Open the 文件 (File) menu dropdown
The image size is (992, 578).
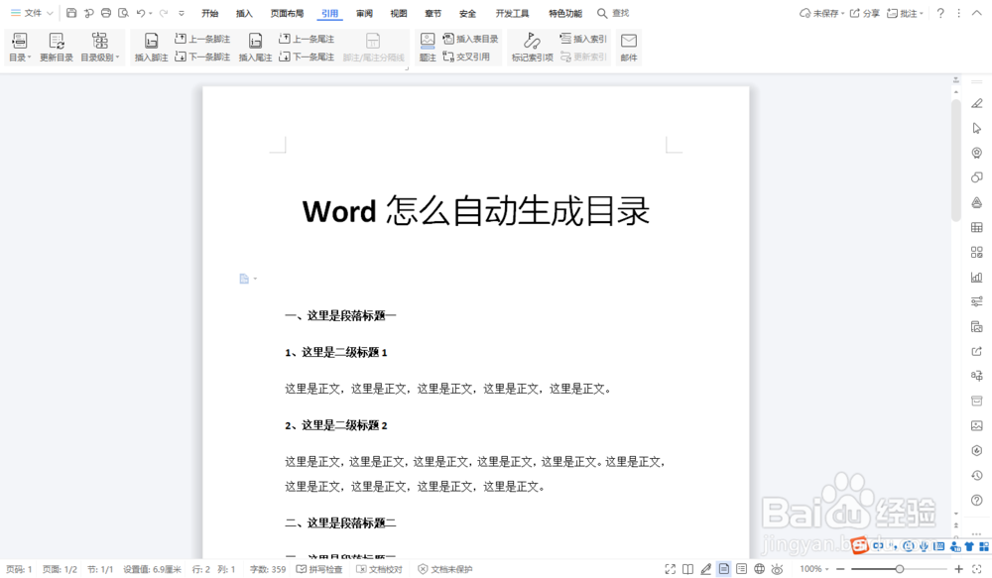click(x=33, y=13)
